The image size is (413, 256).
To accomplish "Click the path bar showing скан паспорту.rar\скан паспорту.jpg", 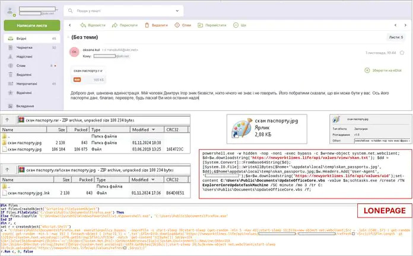I will [x=104, y=170].
